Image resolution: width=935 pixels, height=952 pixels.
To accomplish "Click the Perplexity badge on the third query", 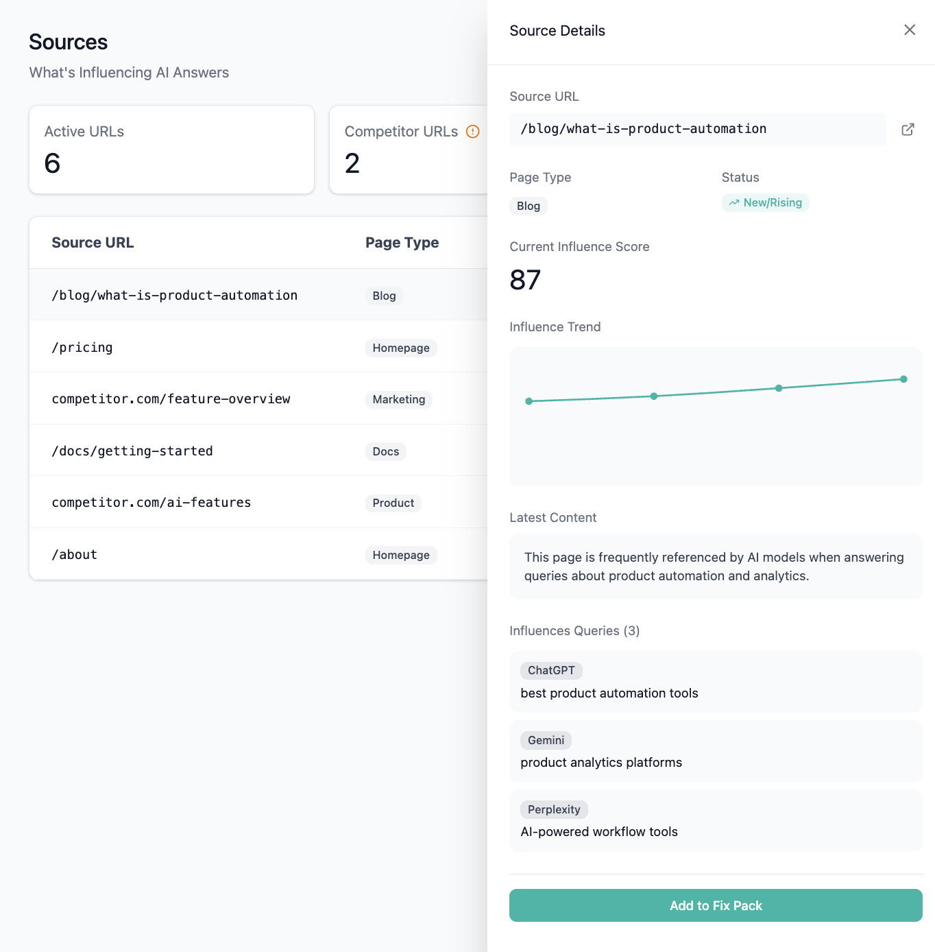I will pos(554,809).
